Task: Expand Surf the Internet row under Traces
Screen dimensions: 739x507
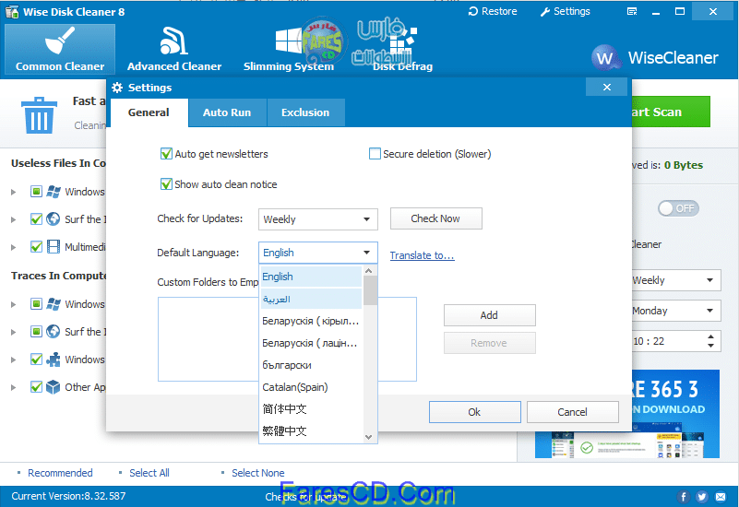Action: point(14,332)
